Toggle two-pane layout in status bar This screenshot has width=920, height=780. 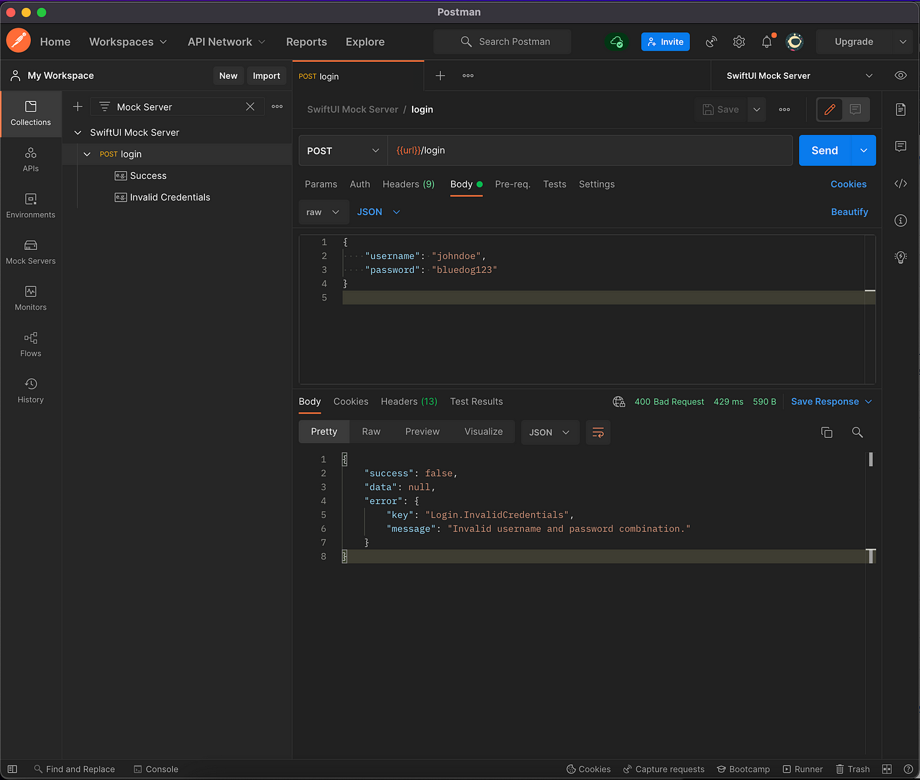(x=887, y=769)
